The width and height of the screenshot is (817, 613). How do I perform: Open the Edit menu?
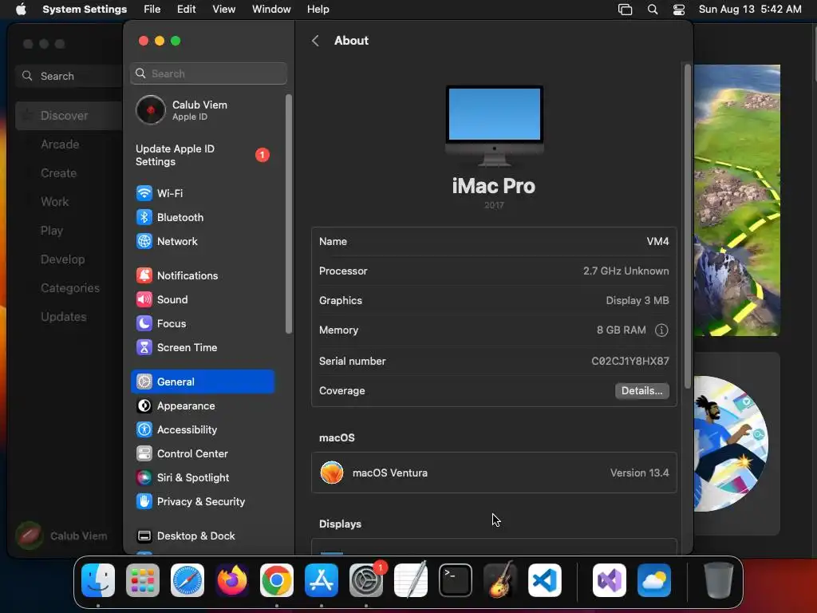click(x=186, y=10)
